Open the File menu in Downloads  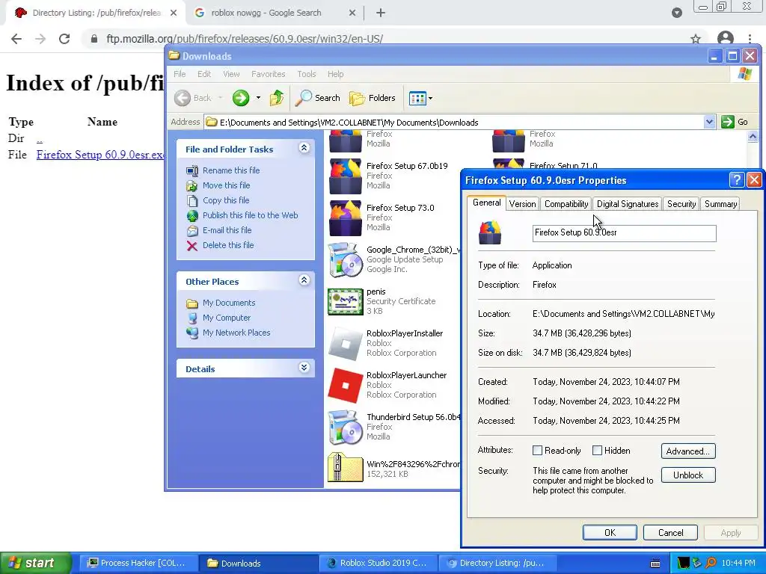(180, 74)
